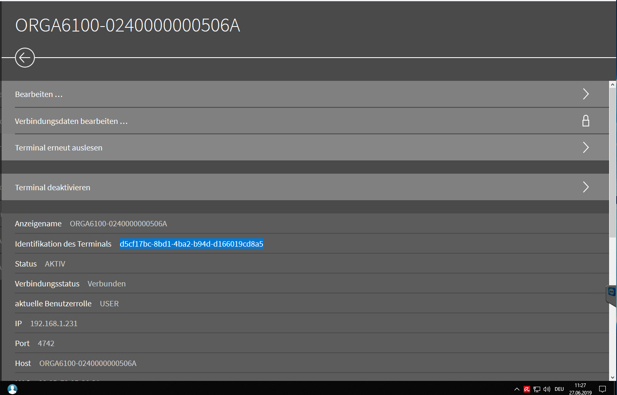Image resolution: width=617 pixels, height=395 pixels.
Task: Click Status value AKTIV
Action: click(55, 264)
